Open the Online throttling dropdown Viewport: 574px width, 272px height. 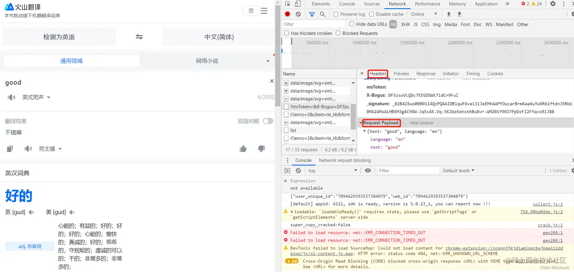424,14
